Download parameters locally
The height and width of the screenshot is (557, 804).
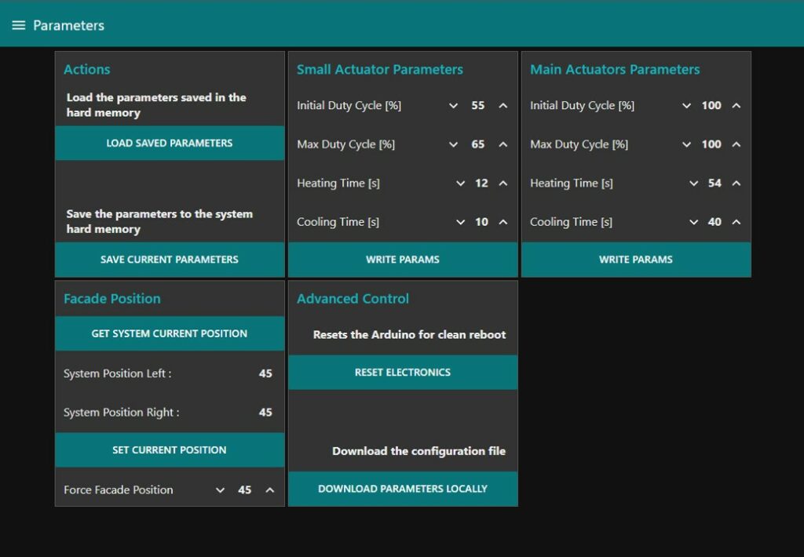point(403,489)
